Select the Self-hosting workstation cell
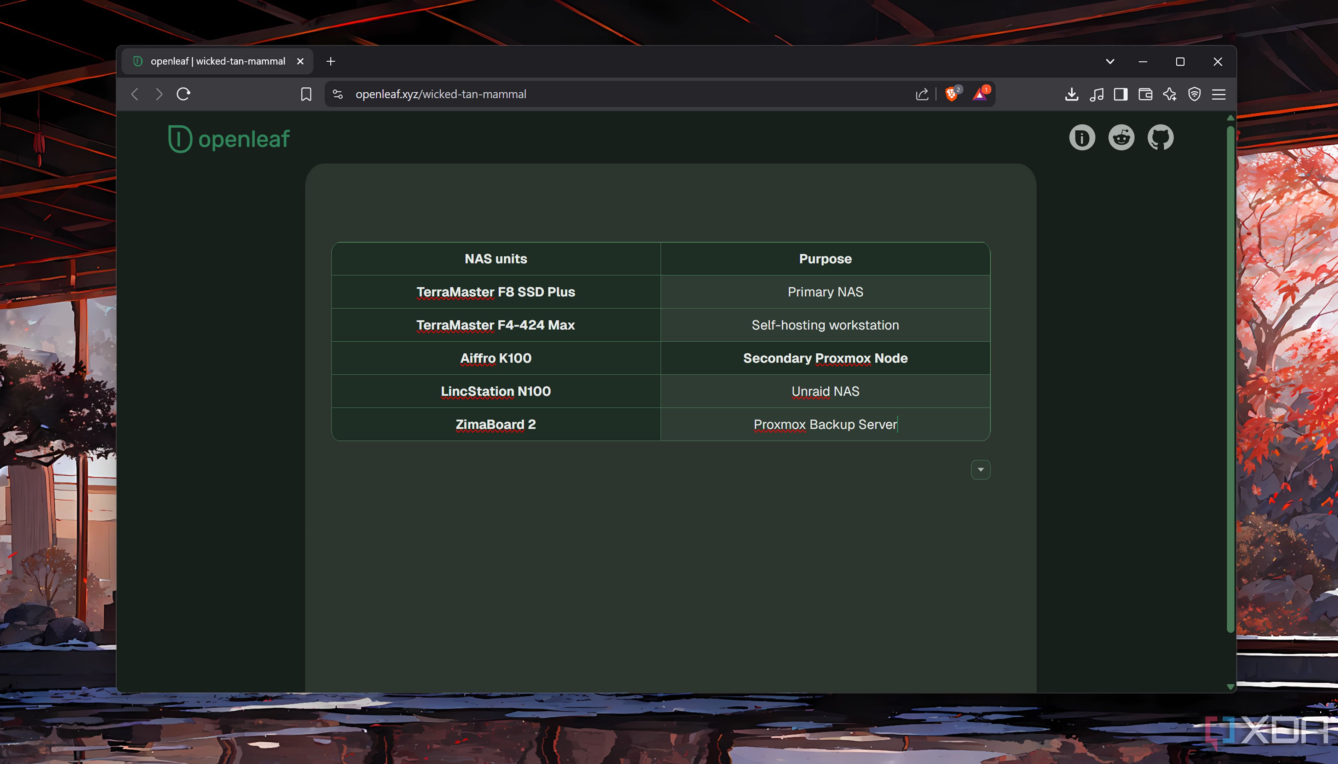This screenshot has height=764, width=1338. click(826, 325)
